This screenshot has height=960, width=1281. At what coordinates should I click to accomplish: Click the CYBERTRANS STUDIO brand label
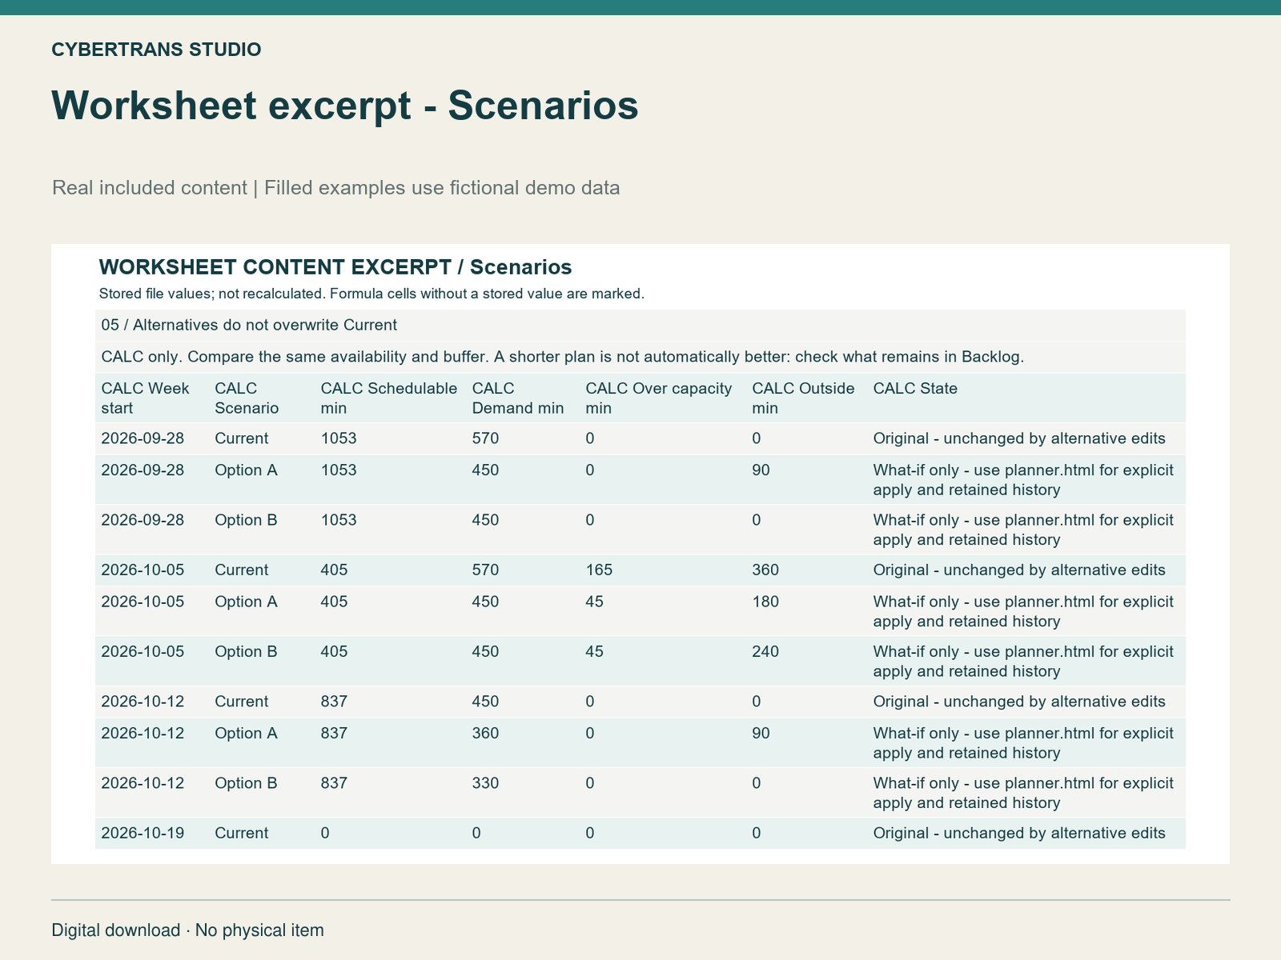tap(156, 50)
